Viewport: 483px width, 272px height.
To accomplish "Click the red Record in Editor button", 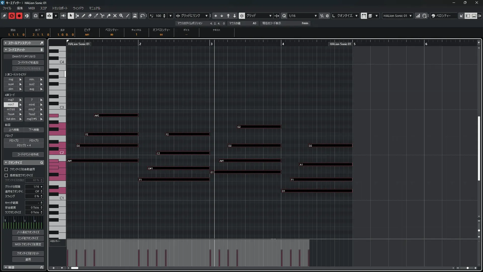I will [19, 16].
